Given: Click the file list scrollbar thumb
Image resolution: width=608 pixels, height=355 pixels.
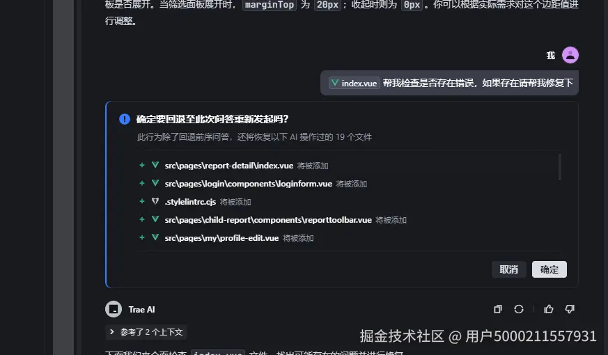Looking at the screenshot, I should click(x=559, y=167).
